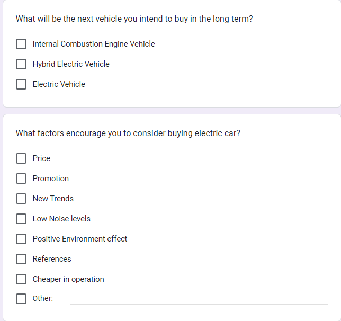Click the electric car factors question title
341x321 pixels.
tap(128, 133)
